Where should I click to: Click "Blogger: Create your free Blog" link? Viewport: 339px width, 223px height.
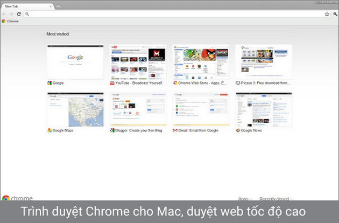[139, 130]
